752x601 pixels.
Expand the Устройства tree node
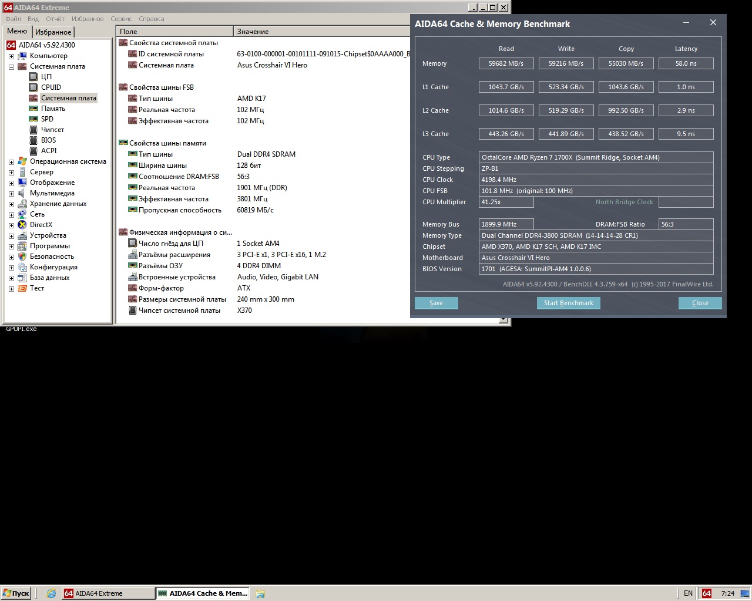(11, 236)
